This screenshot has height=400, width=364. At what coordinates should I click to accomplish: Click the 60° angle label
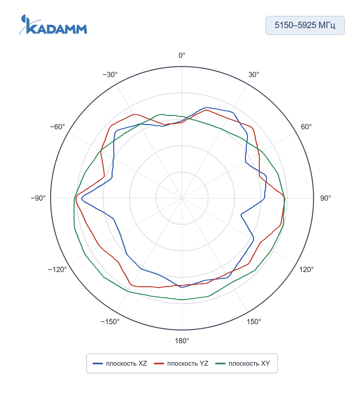(306, 127)
